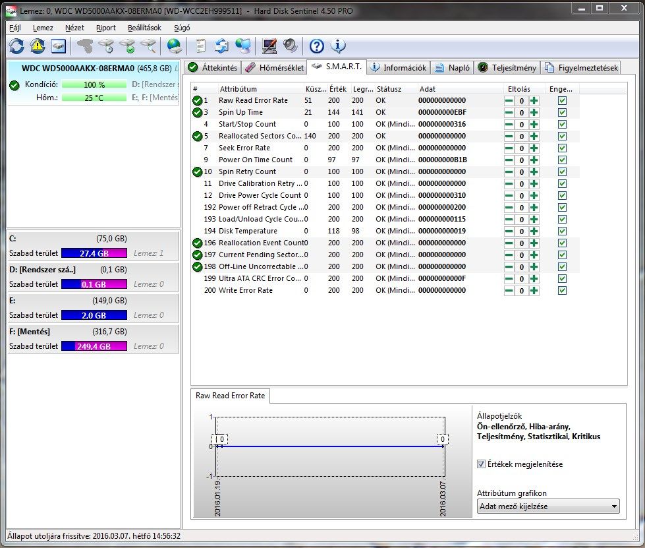Open the report document toolbar icon
Viewport: 645px width, 548px height.
tap(200, 46)
